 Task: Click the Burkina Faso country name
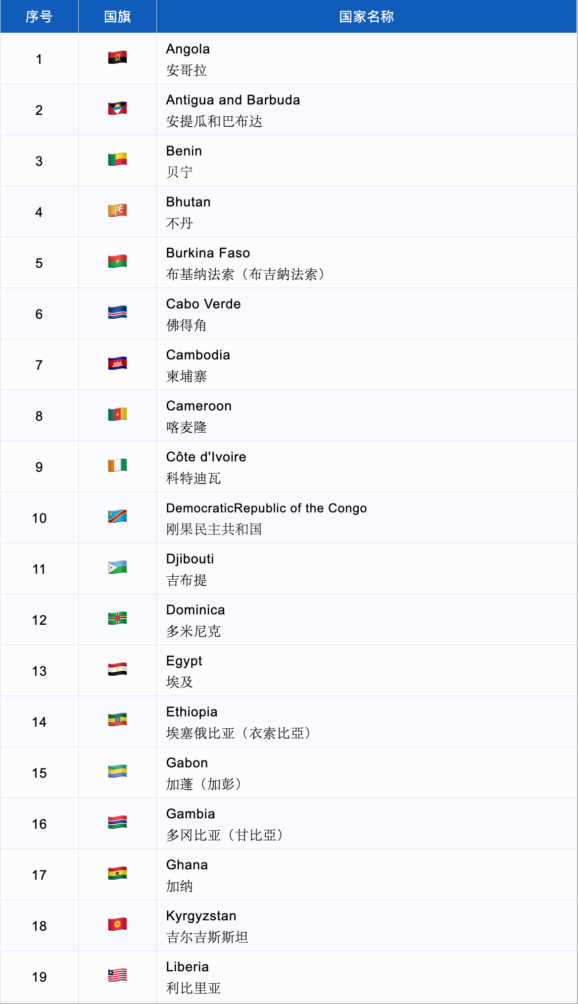pos(208,253)
